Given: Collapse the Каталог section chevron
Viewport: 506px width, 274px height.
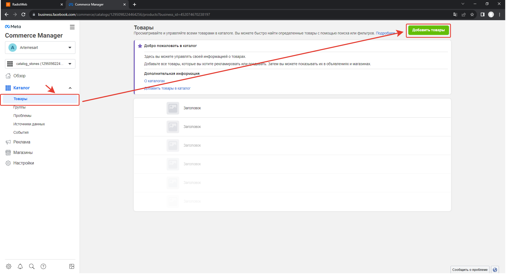Looking at the screenshot, I should pos(70,88).
